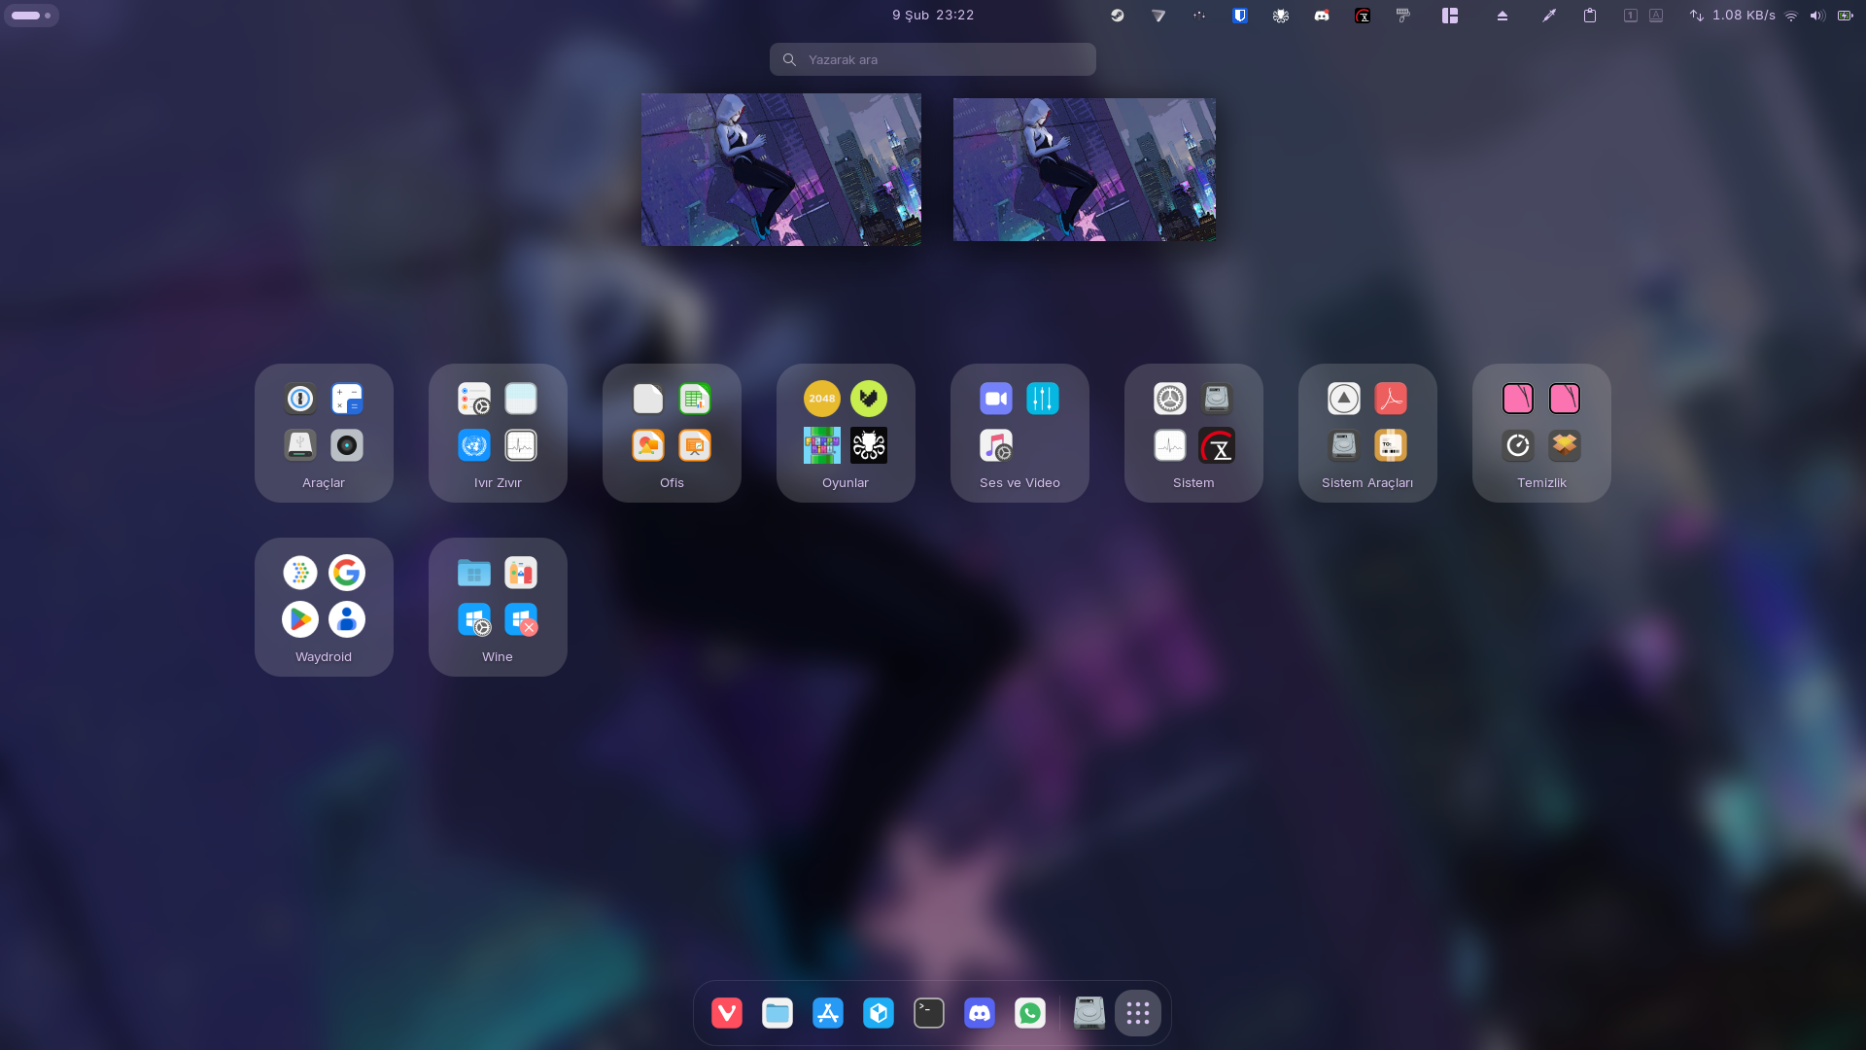Viewport: 1866px width, 1050px height.
Task: Open the hard drive icon in the dock
Action: coord(1089,1013)
